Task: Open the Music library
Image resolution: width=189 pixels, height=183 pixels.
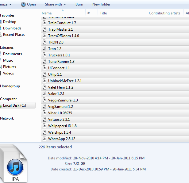Action: coord(8,60)
